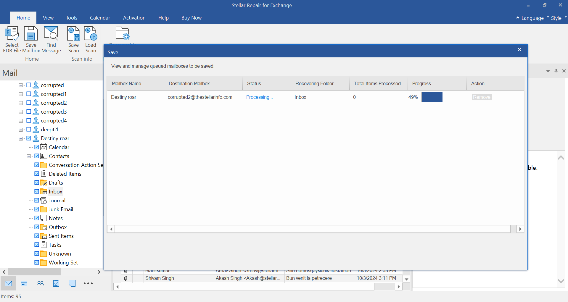Click the Save progress bar at 49%
Image resolution: width=568 pixels, height=302 pixels.
[x=443, y=97]
